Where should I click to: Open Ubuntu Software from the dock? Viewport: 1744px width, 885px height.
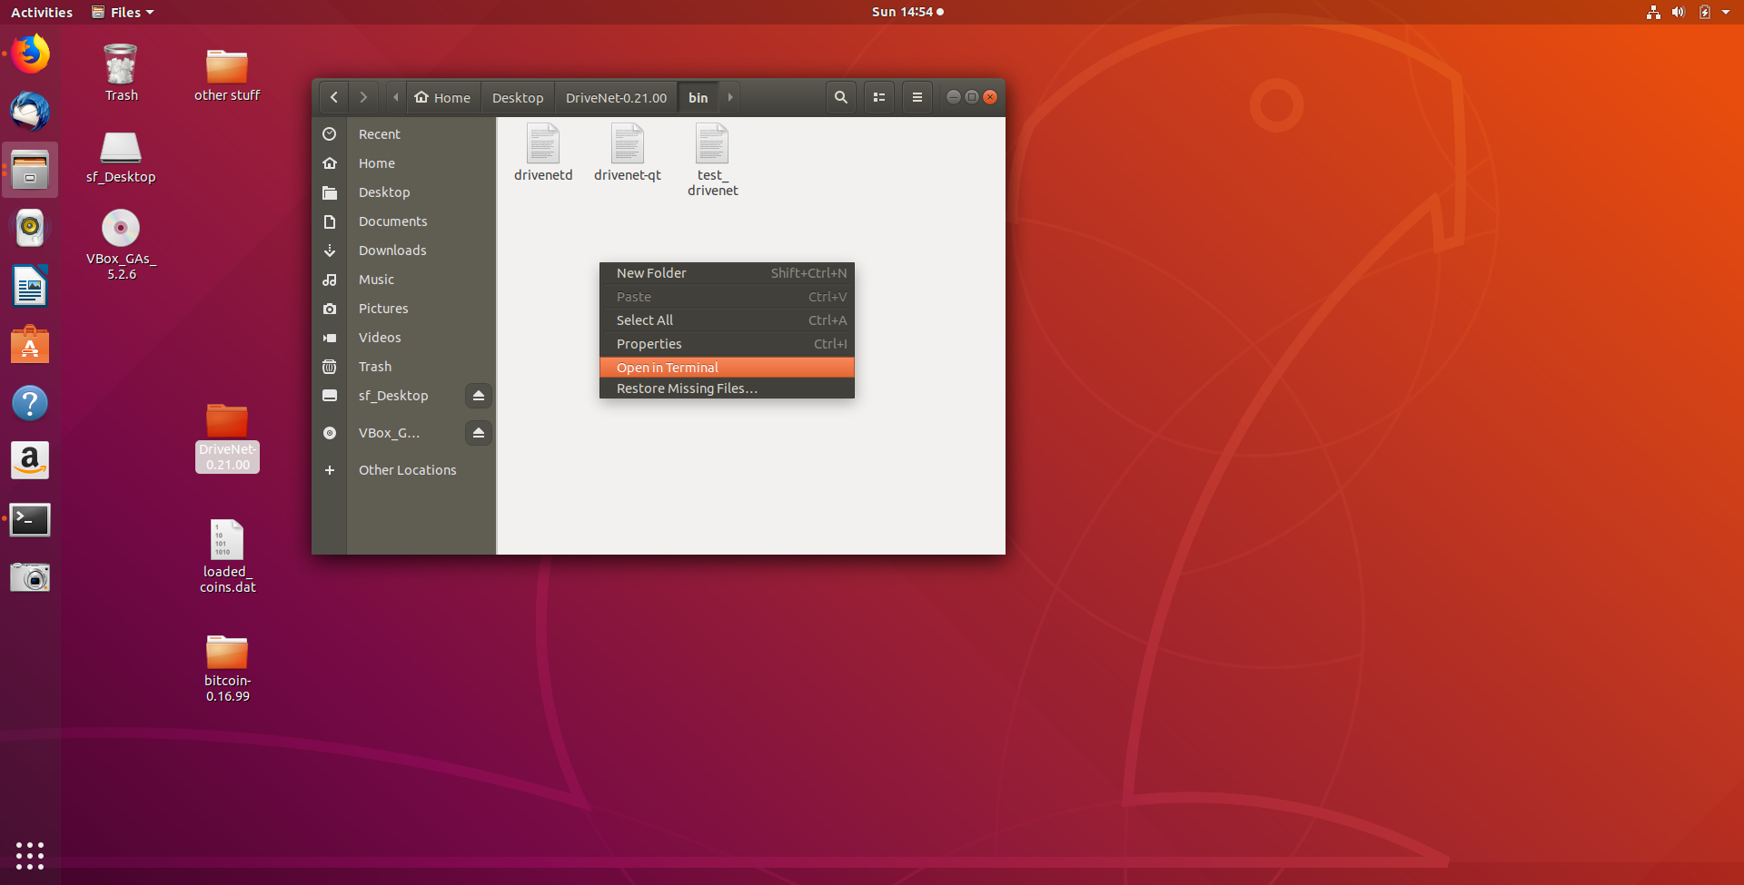(x=30, y=345)
